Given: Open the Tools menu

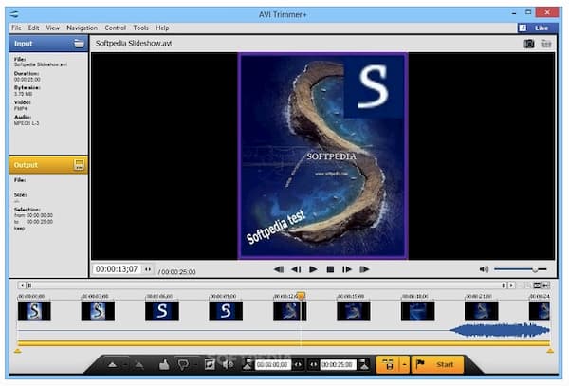Looking at the screenshot, I should pyautogui.click(x=140, y=28).
